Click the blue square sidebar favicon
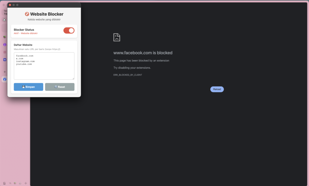Viewport: 309px width, 186px height. [5, 60]
